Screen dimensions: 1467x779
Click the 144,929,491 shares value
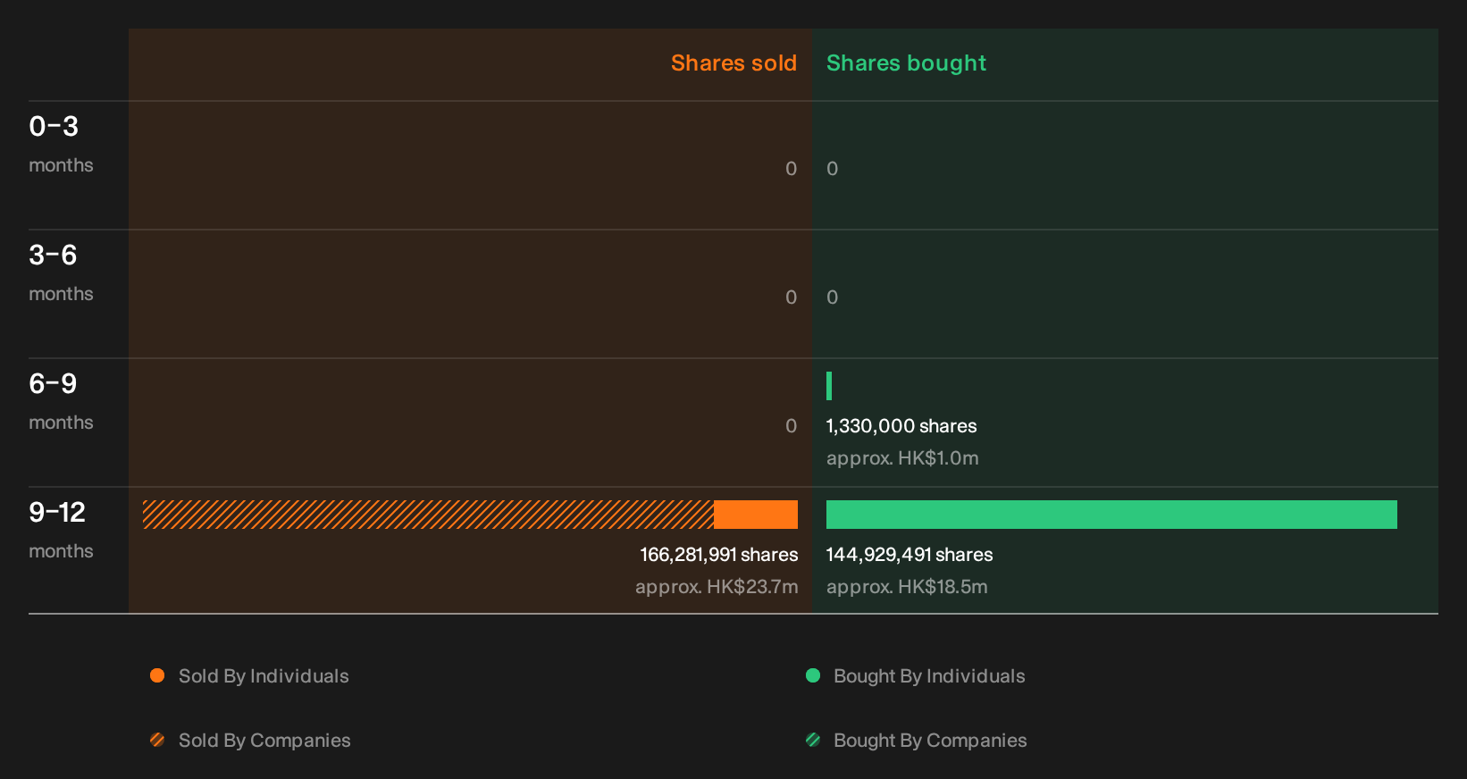coord(910,555)
